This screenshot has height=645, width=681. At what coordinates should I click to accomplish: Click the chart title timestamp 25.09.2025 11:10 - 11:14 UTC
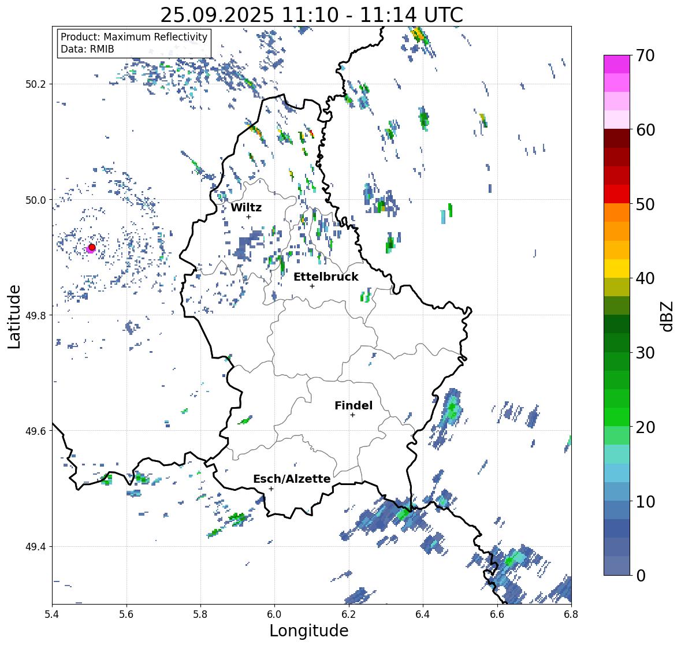[312, 15]
